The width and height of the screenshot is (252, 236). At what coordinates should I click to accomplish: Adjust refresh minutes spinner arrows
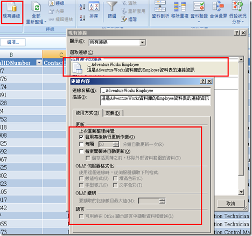[116, 144]
